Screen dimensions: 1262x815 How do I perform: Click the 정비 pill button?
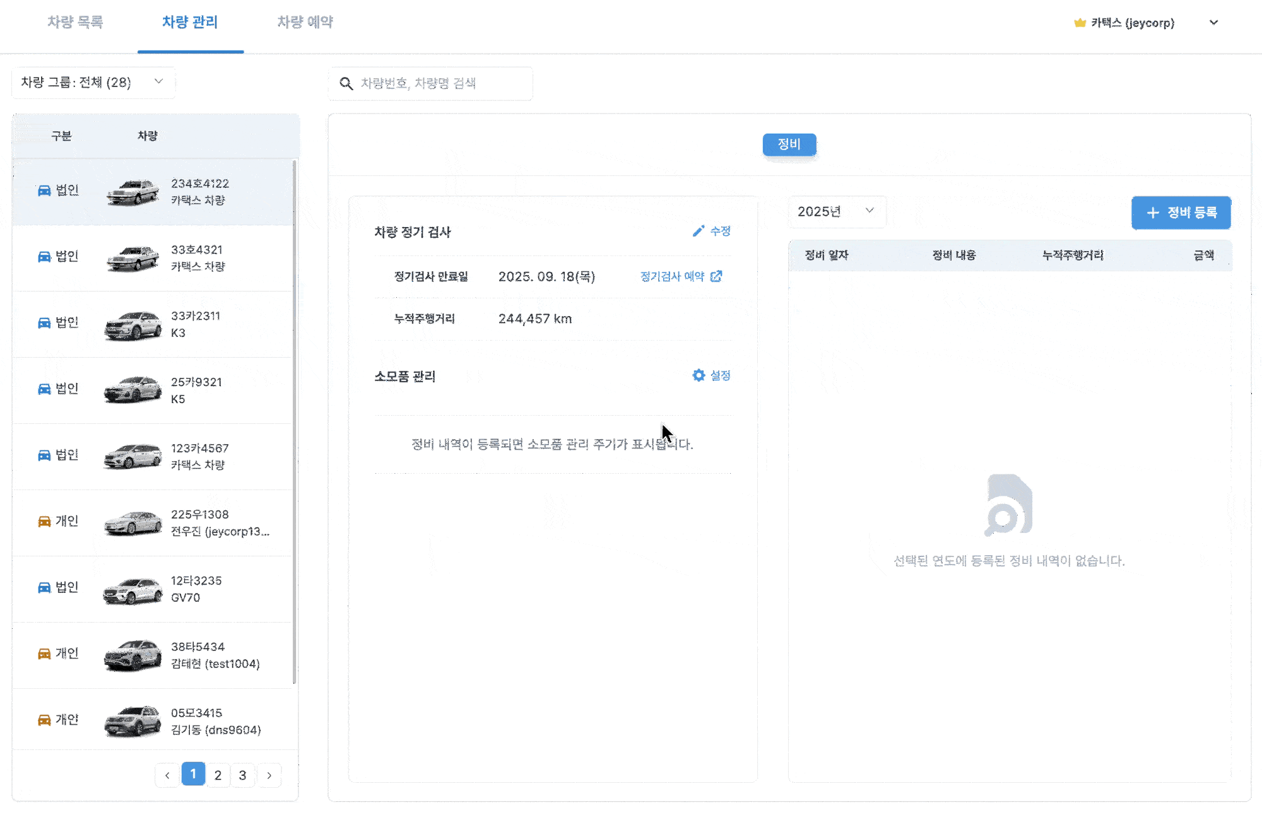point(789,144)
